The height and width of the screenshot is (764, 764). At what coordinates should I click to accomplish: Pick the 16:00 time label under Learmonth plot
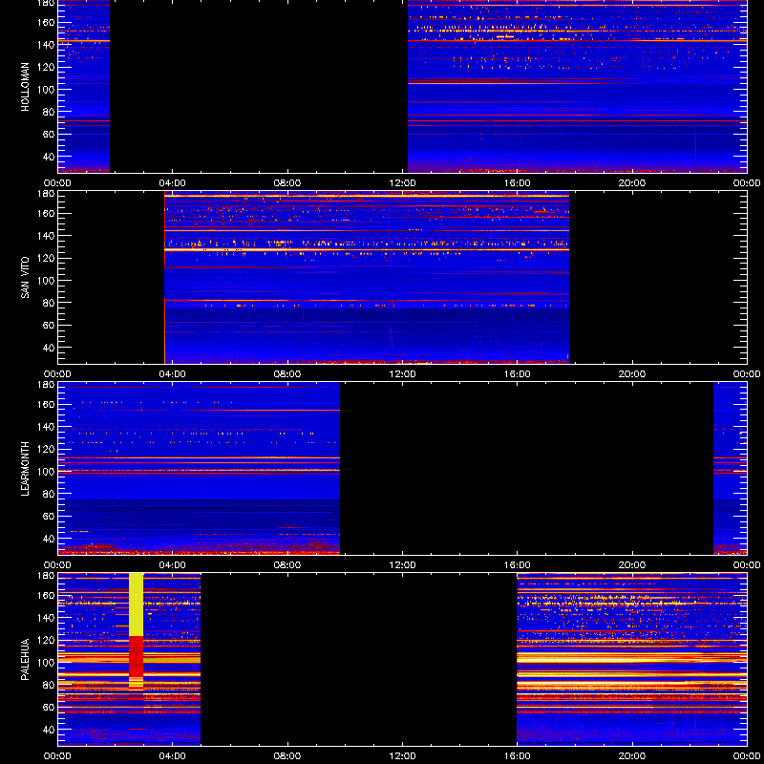click(517, 565)
